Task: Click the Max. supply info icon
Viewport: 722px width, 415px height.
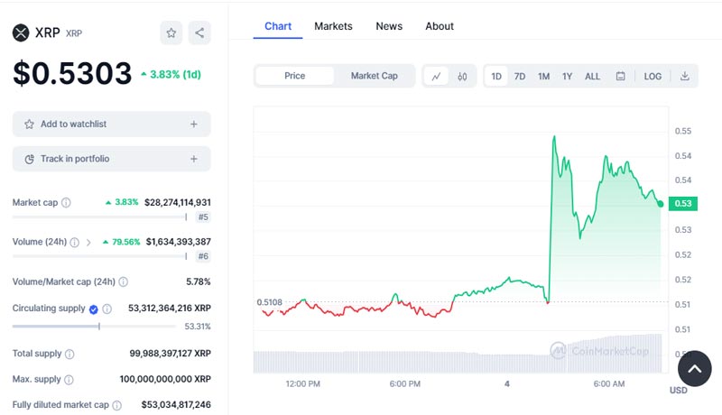Action: click(69, 380)
